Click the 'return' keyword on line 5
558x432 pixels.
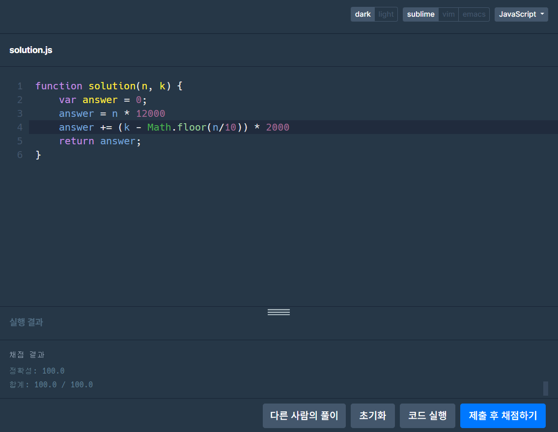click(77, 141)
